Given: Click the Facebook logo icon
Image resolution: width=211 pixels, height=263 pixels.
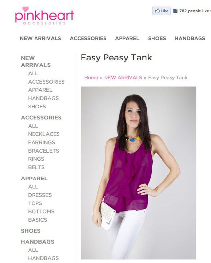Looking at the screenshot, I should (x=175, y=11).
